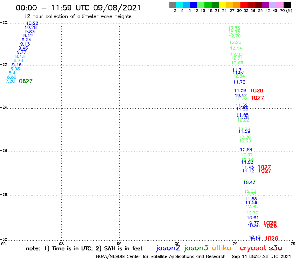296x260 pixels.
Task: Click the wave height value 11.45
Action: point(248,167)
